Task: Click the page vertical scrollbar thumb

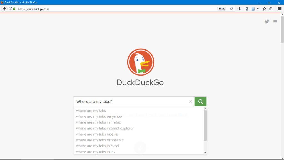Action: 282,29
